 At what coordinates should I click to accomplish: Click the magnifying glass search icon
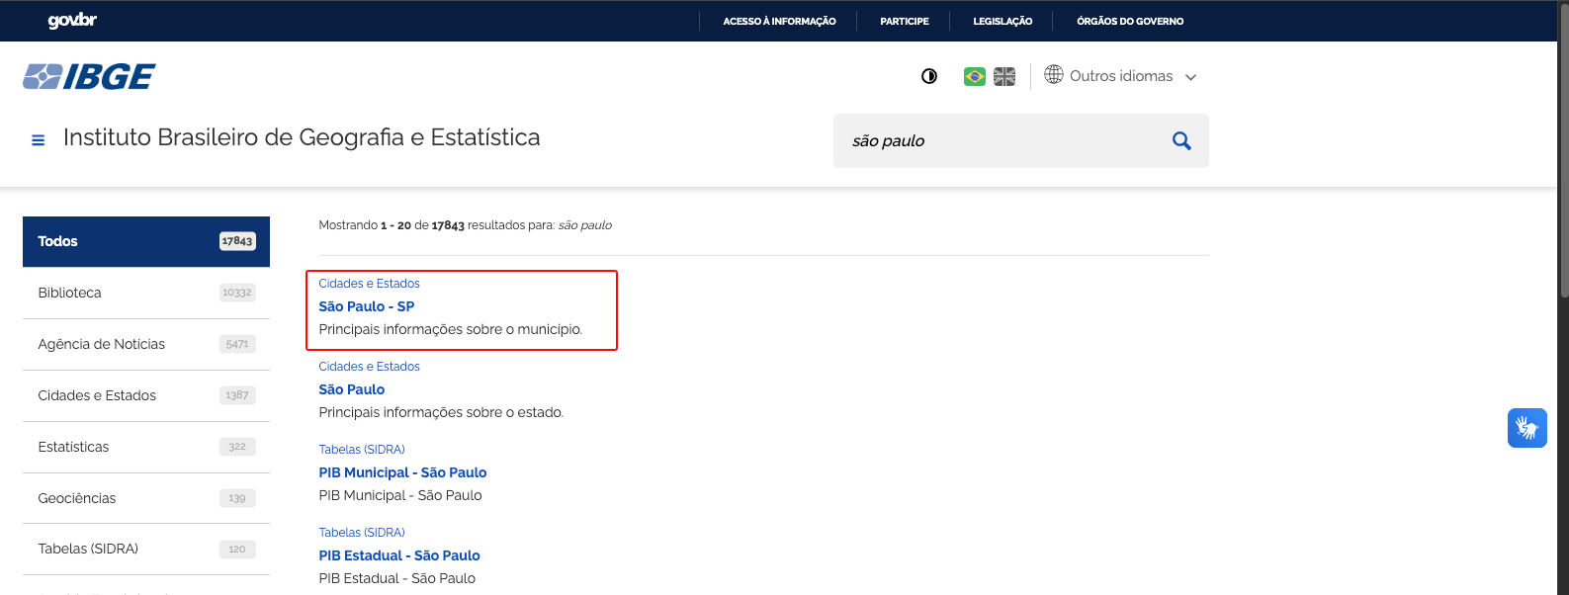tap(1180, 140)
